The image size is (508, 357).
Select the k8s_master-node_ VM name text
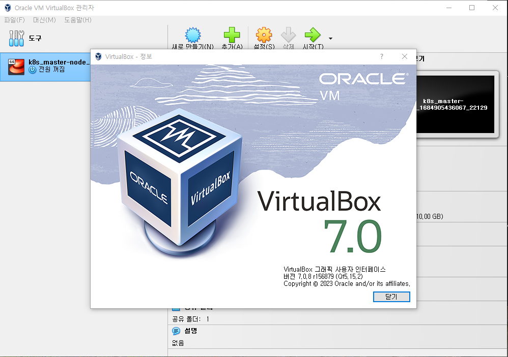click(59, 62)
